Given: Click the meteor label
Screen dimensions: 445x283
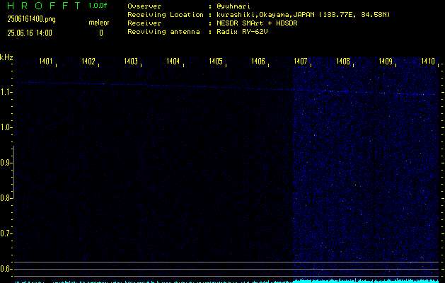Looking at the screenshot, I should (99, 23).
